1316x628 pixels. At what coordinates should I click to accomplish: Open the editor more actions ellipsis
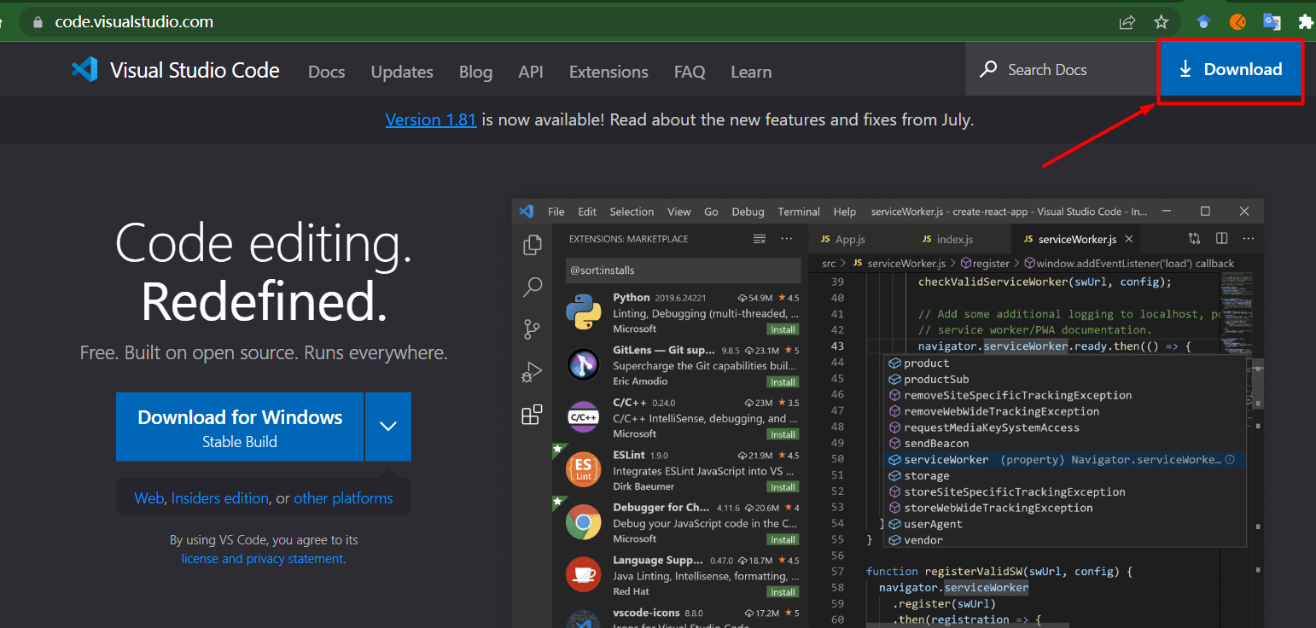tap(1249, 239)
